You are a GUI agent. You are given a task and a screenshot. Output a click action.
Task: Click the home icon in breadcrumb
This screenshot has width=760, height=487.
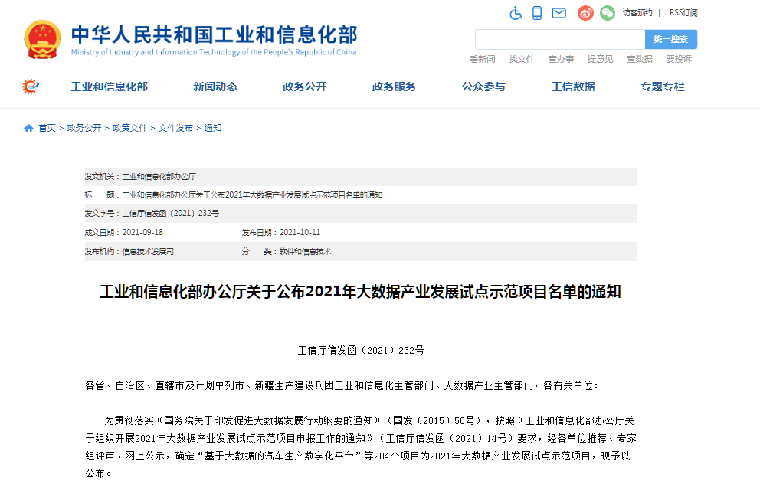click(x=28, y=128)
